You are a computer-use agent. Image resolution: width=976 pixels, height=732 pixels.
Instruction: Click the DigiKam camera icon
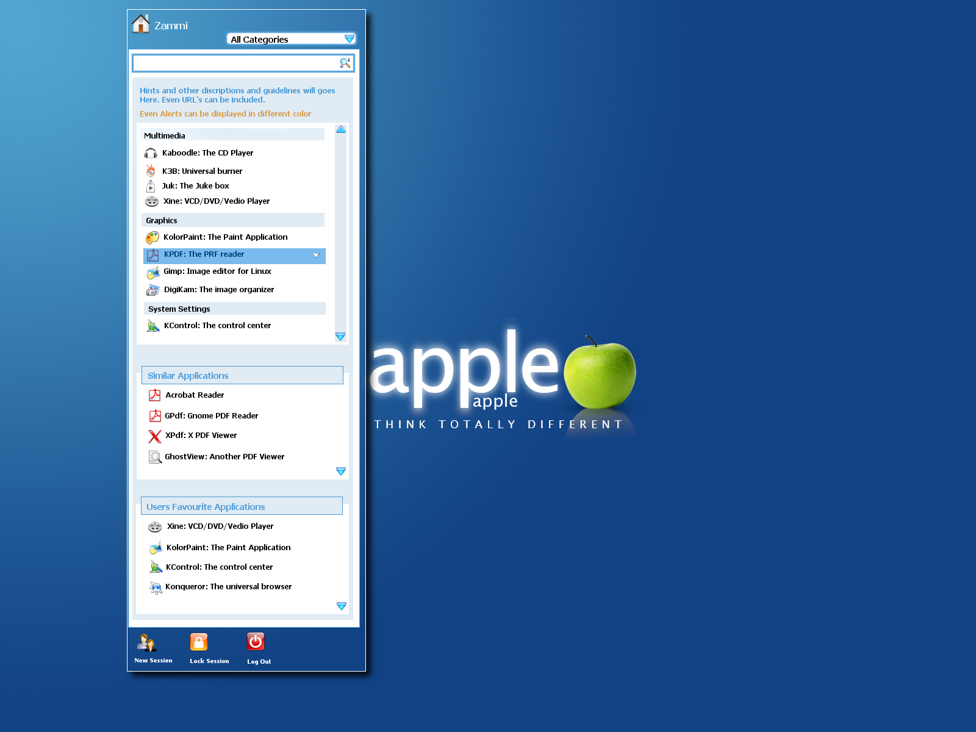(x=153, y=290)
